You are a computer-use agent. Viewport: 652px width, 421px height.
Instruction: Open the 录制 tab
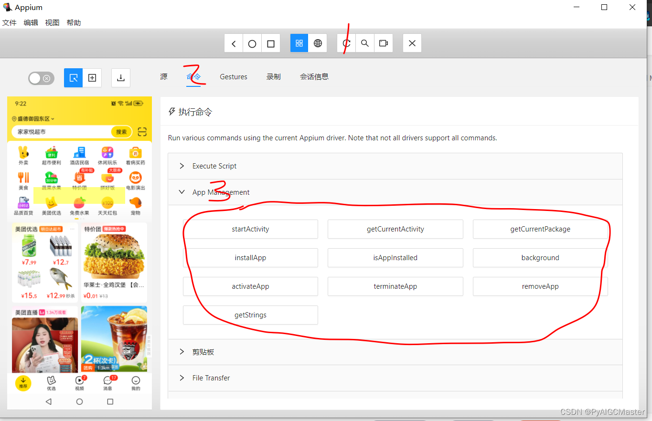274,76
